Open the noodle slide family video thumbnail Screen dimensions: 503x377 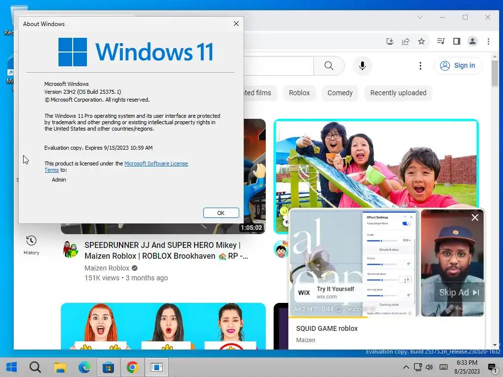click(x=376, y=163)
